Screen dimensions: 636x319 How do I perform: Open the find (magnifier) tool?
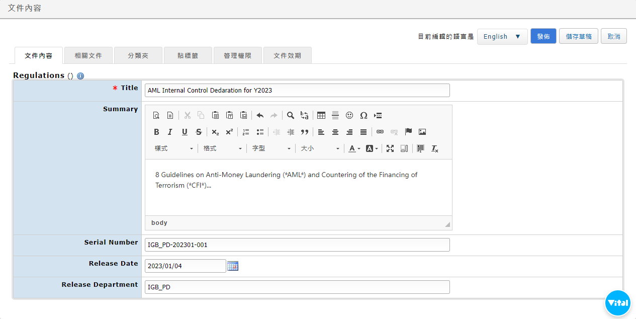coord(291,115)
